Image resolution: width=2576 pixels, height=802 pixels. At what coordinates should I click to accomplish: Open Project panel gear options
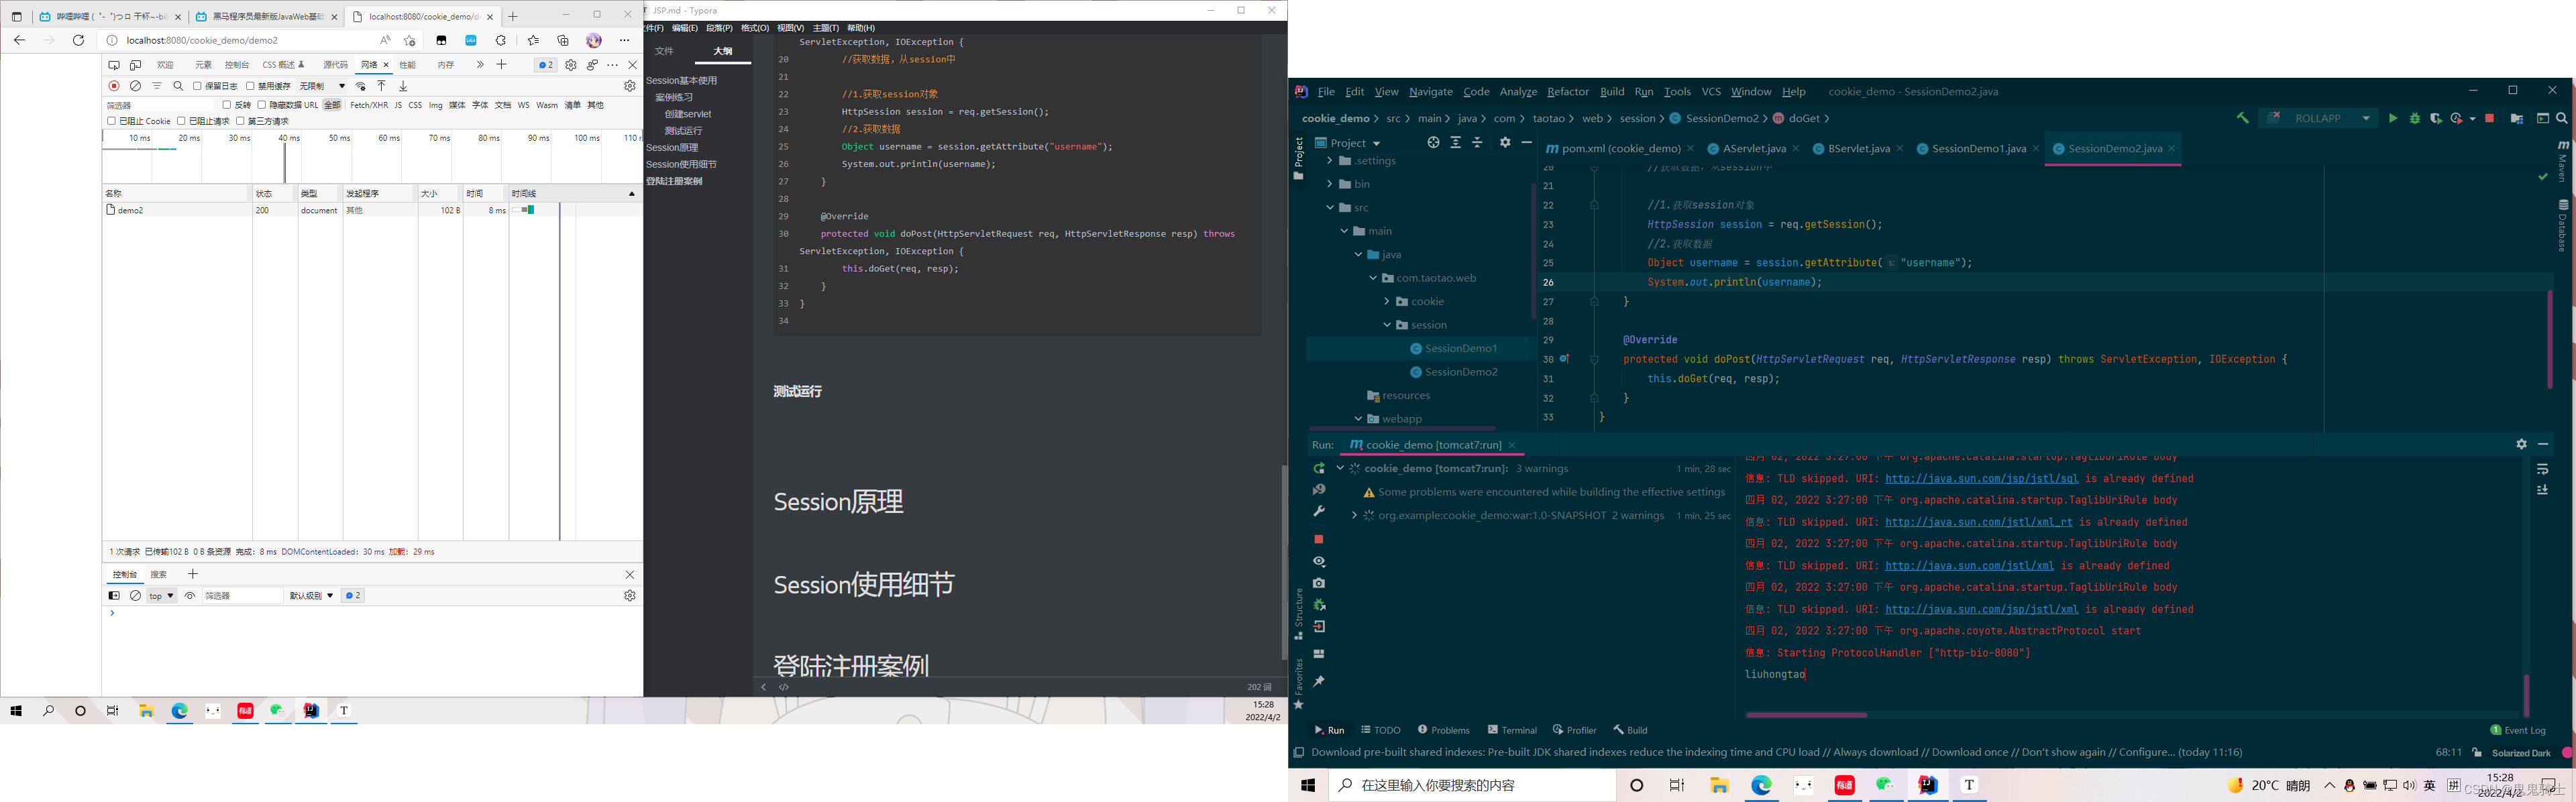click(x=1505, y=143)
